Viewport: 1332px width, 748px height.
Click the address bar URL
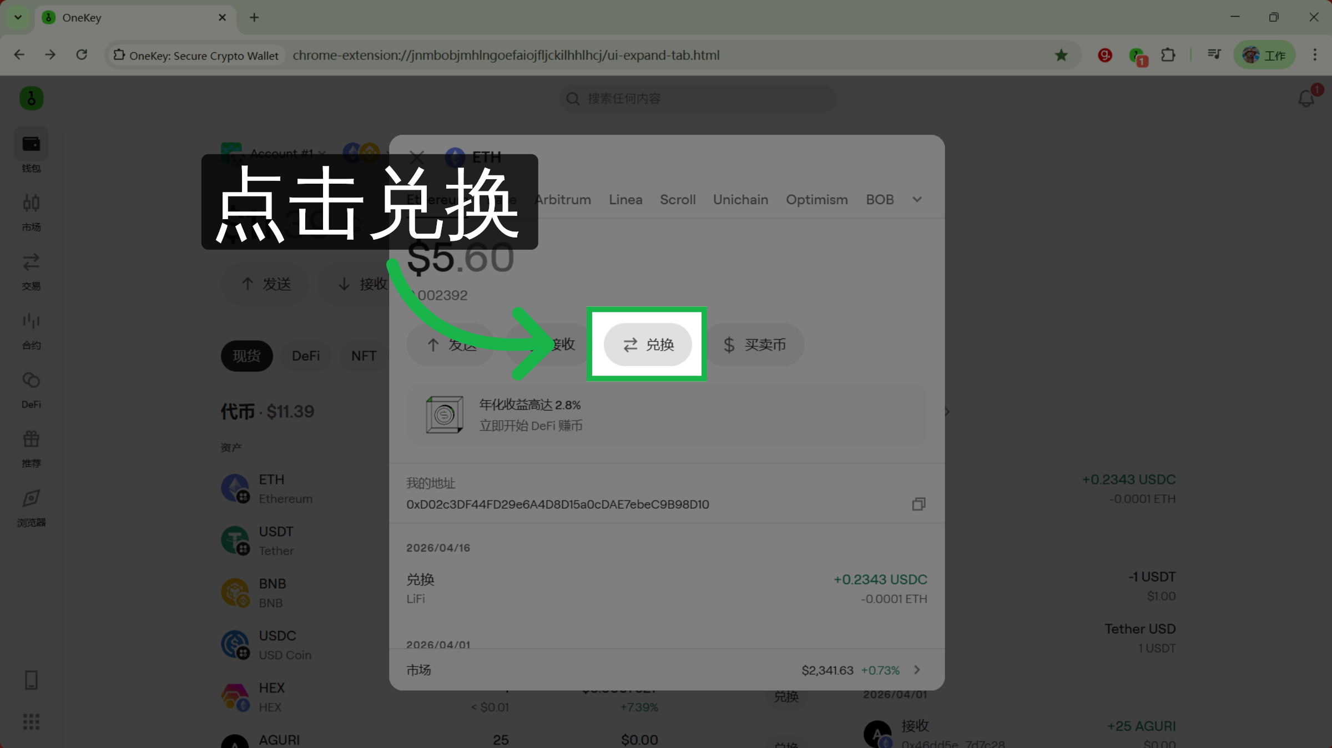pos(506,55)
